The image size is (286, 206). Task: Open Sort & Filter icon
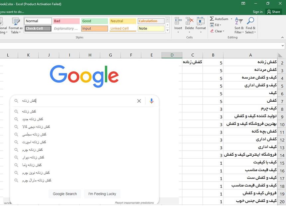[239, 21]
